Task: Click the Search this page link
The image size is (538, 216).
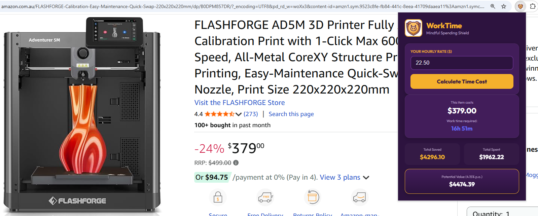Action: 291,114
